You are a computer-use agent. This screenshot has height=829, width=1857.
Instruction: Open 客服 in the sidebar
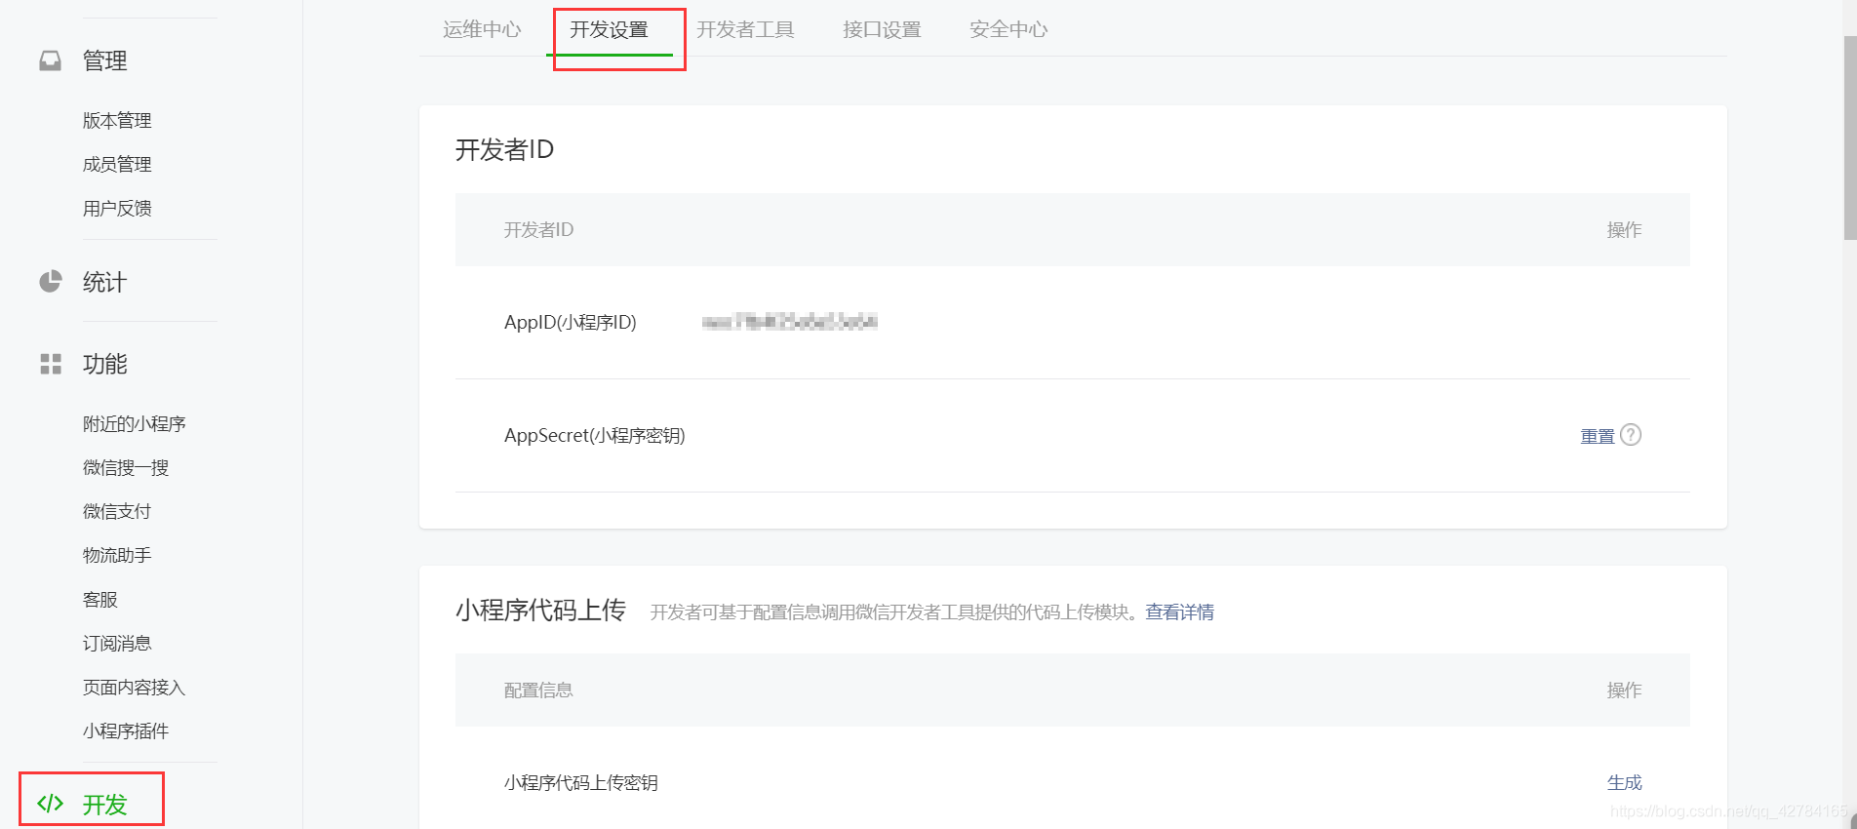point(99,599)
